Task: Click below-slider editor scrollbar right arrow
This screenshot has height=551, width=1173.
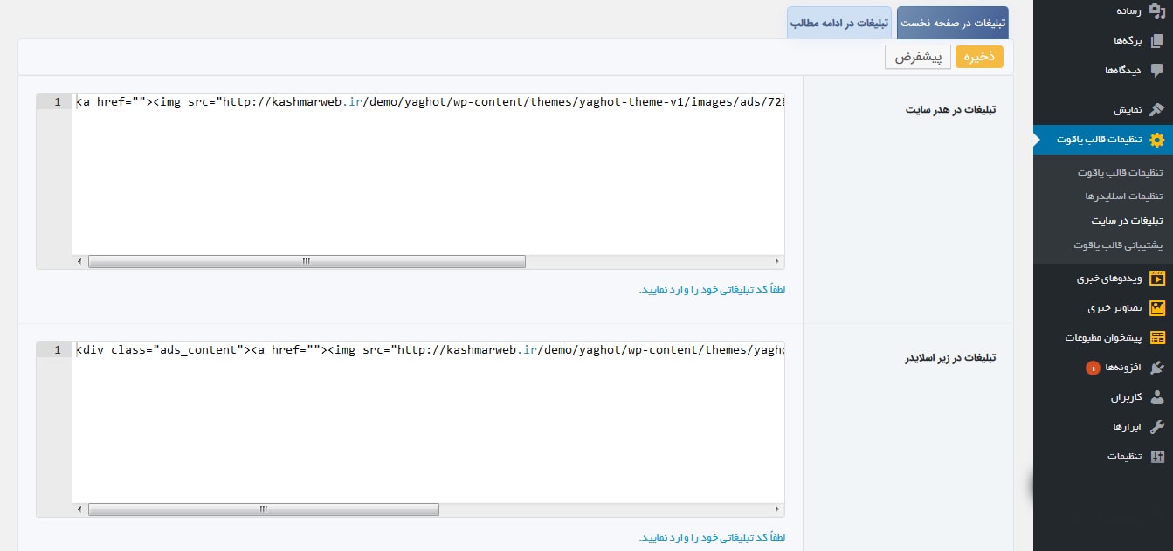Action: [777, 510]
